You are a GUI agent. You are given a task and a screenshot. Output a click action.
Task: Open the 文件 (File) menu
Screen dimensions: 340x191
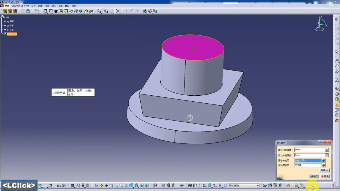point(33,6)
